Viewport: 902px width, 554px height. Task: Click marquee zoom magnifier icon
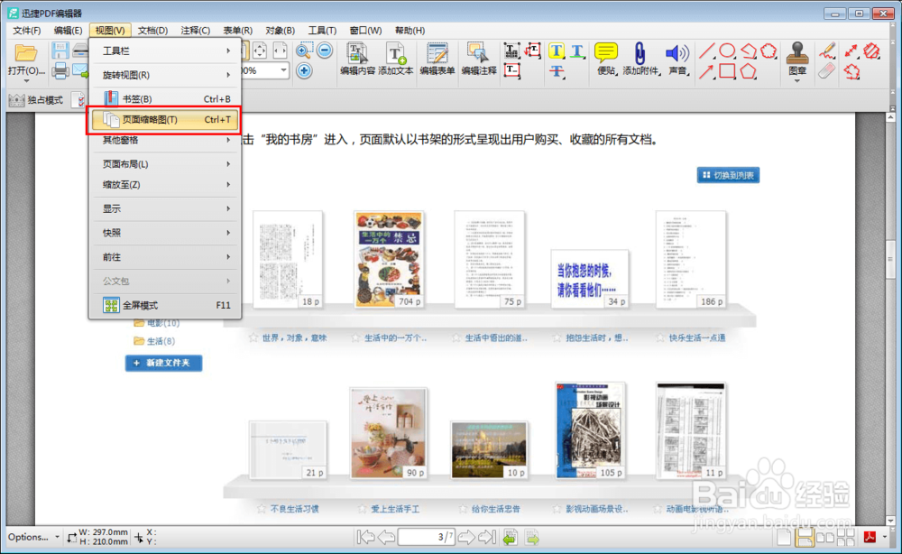pos(304,51)
